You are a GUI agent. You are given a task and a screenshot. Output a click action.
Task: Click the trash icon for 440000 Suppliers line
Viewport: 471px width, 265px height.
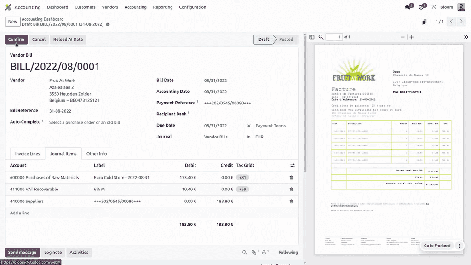point(291,202)
